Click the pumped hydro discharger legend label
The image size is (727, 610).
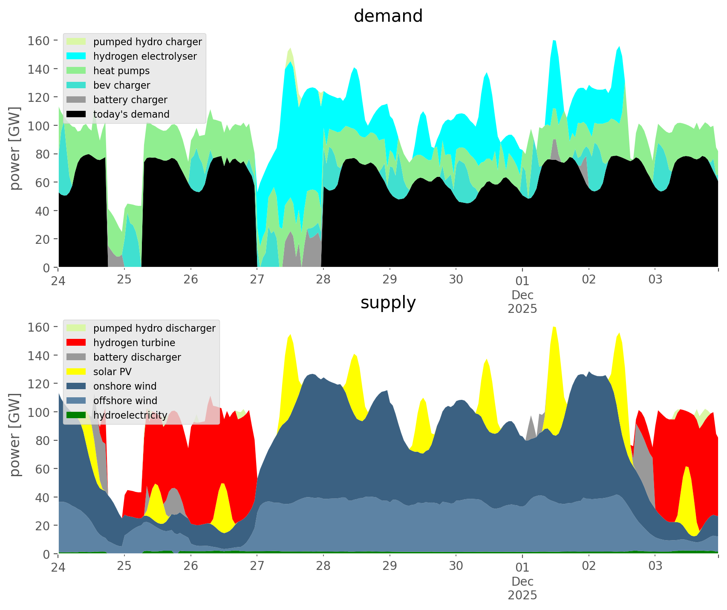154,328
